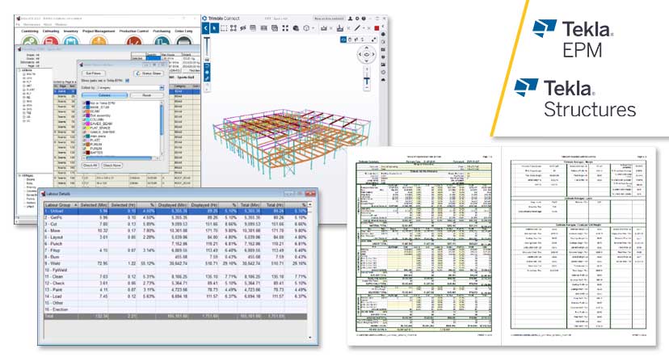This screenshot has width=669, height=357.
Task: Open the Window menu in Tekla EPM
Action: 61,25
